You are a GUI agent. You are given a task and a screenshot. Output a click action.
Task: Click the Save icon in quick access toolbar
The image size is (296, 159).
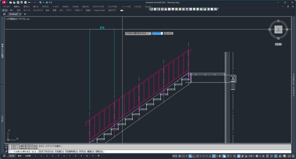(18, 2)
